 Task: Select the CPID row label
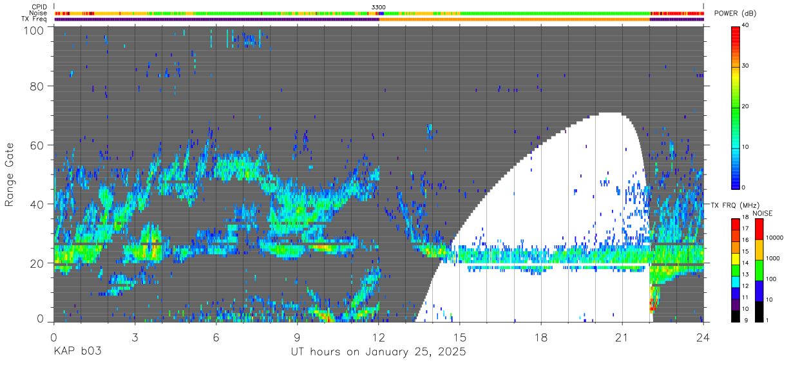point(39,7)
